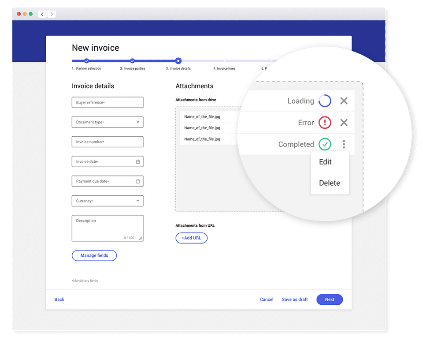
Task: Click the +Add URL button
Action: [x=192, y=238]
